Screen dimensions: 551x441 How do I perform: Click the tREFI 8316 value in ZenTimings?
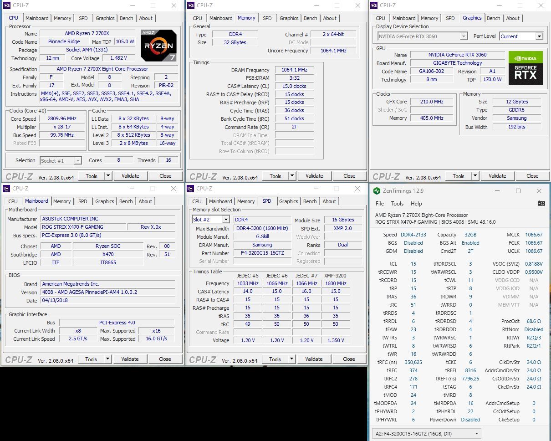pyautogui.click(x=470, y=370)
